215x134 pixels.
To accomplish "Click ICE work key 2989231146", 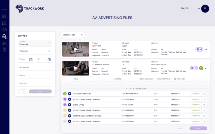I will (x=176, y=94).
